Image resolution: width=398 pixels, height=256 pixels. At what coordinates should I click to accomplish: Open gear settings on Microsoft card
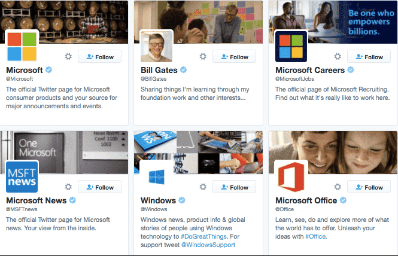pyautogui.click(x=68, y=56)
